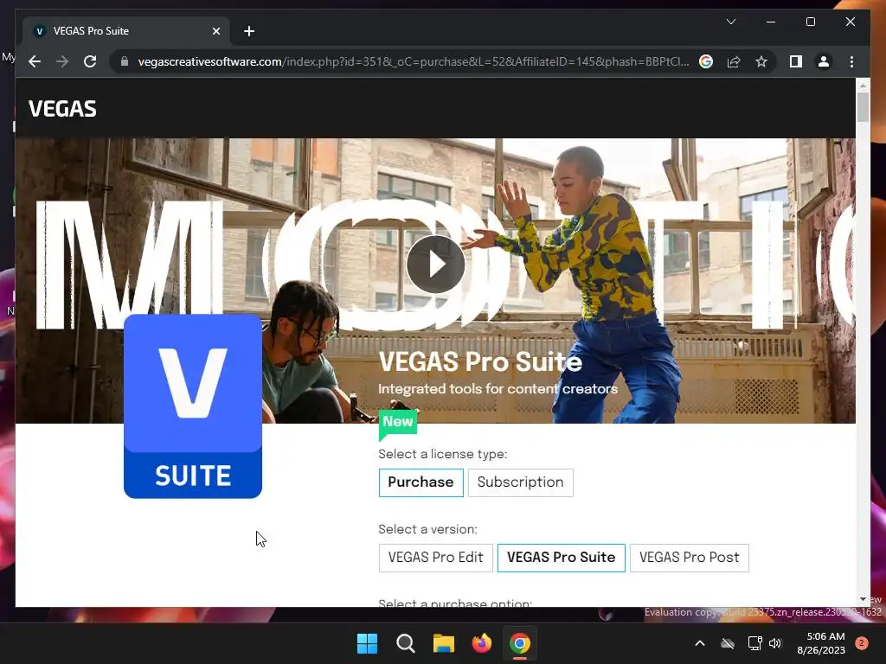This screenshot has height=664, width=886.
Task: Open the Windows Start menu
Action: click(x=367, y=643)
